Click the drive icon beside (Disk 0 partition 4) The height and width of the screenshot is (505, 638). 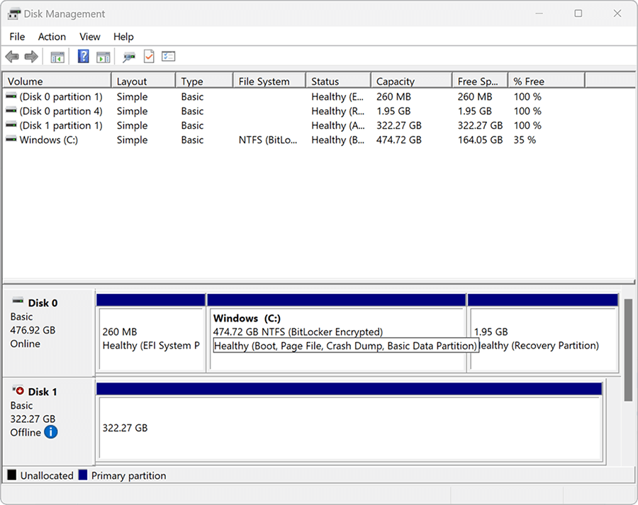tap(11, 110)
